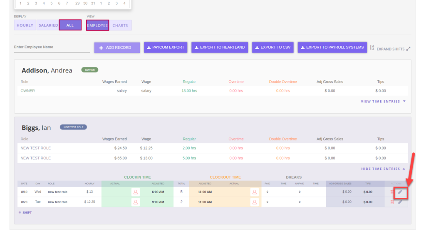This screenshot has height=244, width=426.
Task: Click the person icon in the 8/23 clock-in column
Action: (x=135, y=202)
